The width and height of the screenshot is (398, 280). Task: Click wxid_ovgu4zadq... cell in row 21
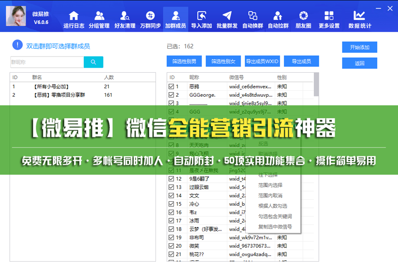250,254
